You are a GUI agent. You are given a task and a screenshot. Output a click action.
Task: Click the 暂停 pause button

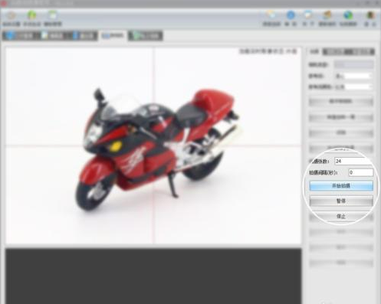click(x=341, y=201)
